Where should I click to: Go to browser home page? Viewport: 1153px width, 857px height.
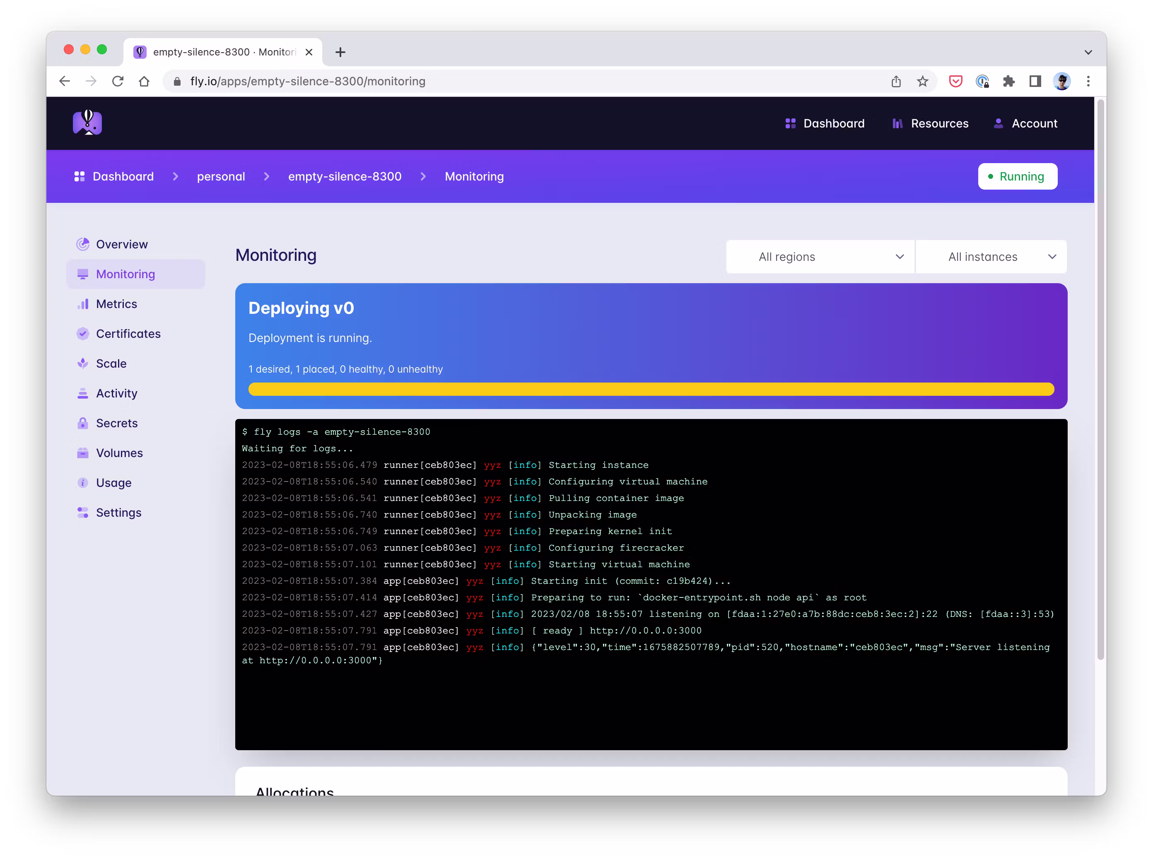point(144,82)
